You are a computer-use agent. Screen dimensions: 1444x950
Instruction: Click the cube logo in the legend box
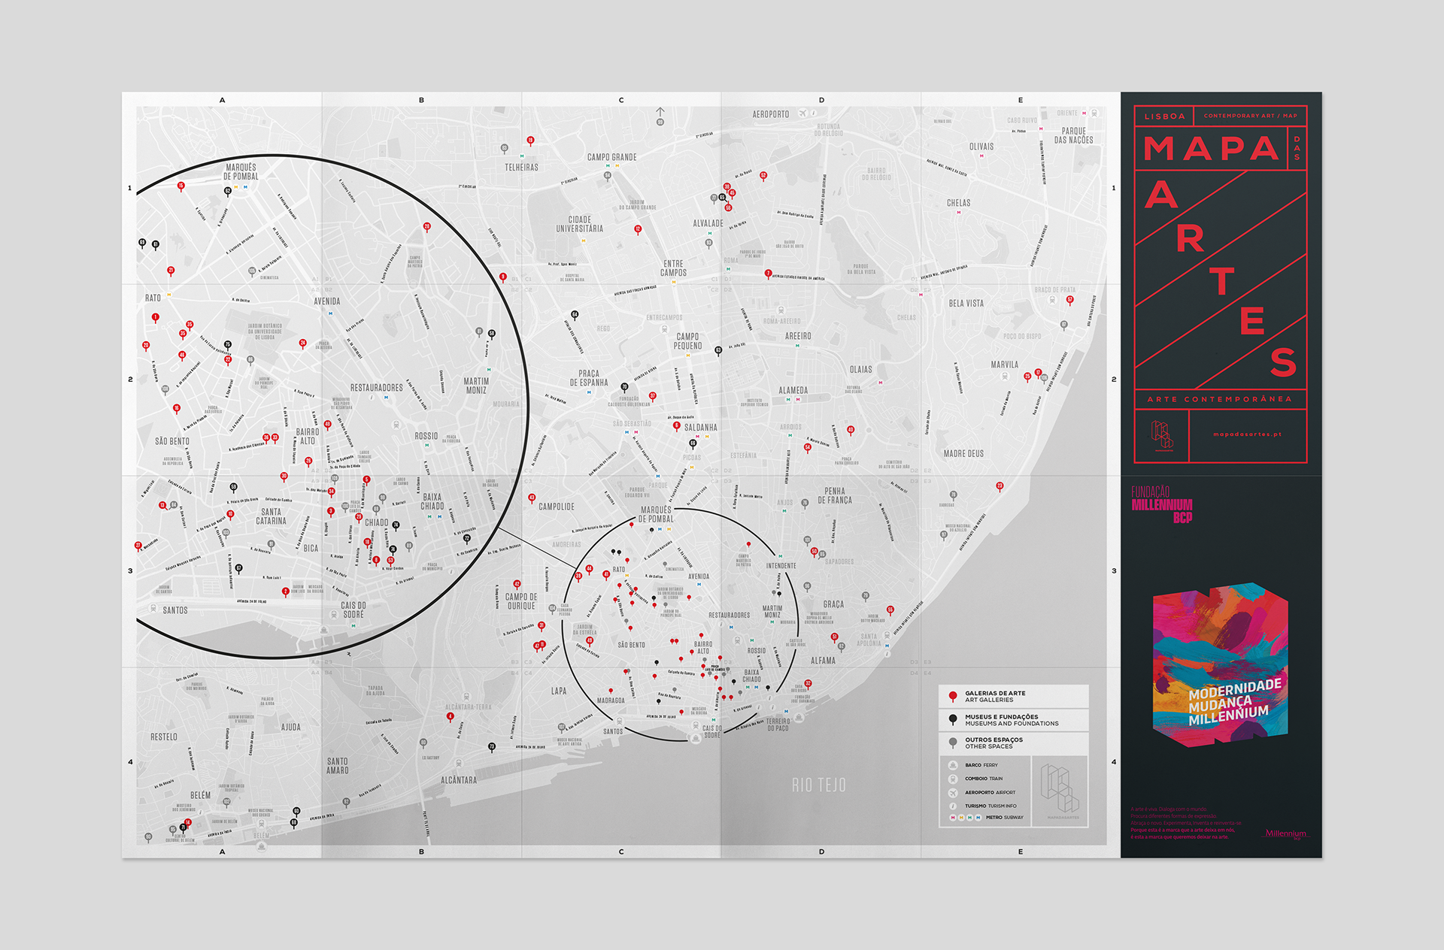[1060, 788]
